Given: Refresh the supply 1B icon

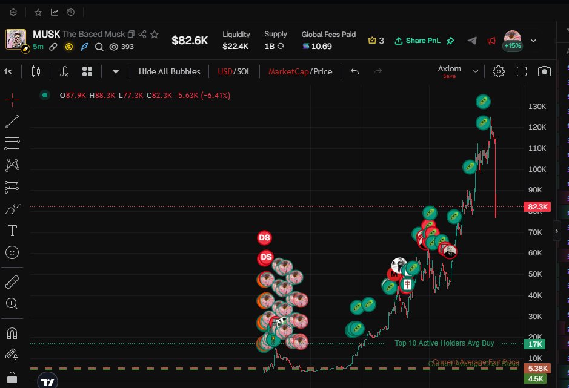Looking at the screenshot, I should (x=281, y=46).
